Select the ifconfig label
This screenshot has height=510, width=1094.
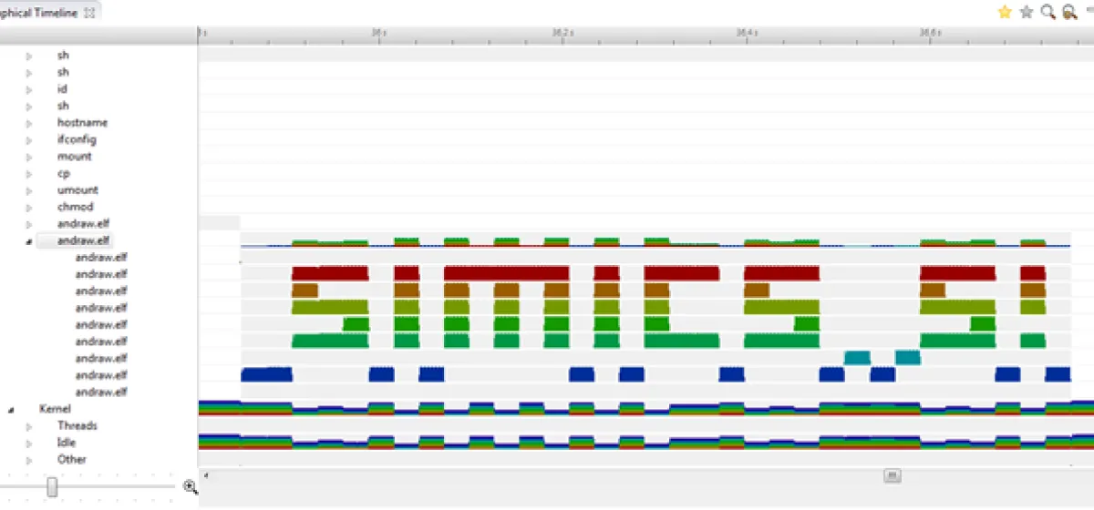click(77, 139)
